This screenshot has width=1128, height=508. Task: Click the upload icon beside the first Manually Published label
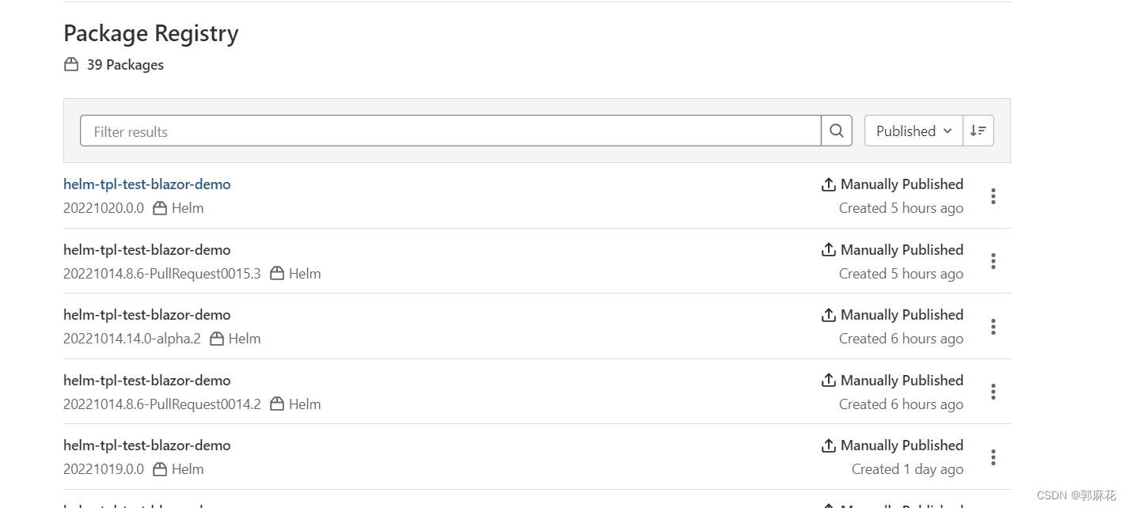pyautogui.click(x=828, y=184)
